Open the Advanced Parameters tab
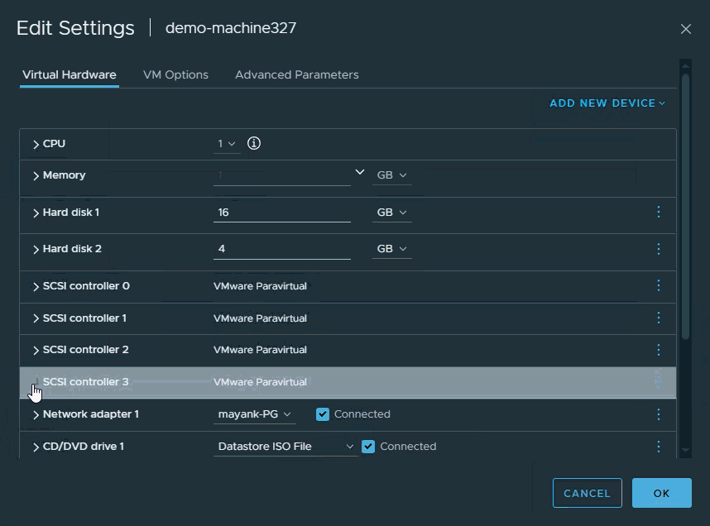 (x=296, y=74)
